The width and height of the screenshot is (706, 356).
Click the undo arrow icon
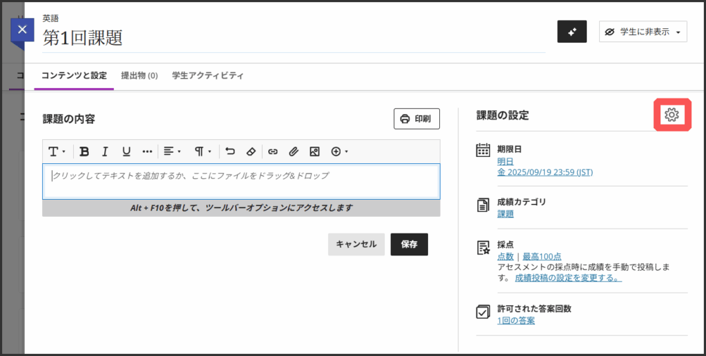point(230,151)
